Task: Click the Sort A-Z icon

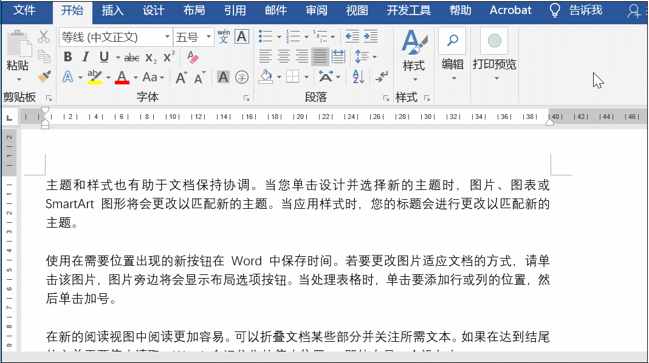Action: click(x=358, y=76)
